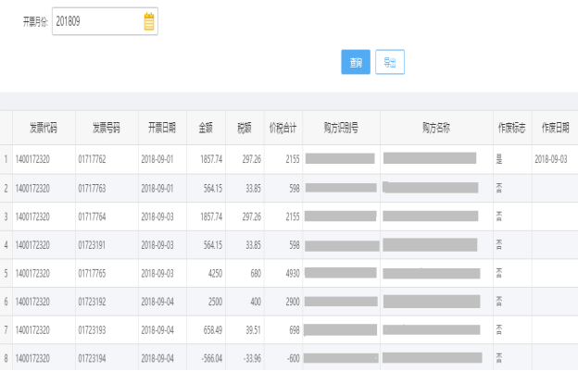Viewport: 578px width, 371px height.
Task: Sort by the 发票代码 column header
Action: (x=44, y=128)
